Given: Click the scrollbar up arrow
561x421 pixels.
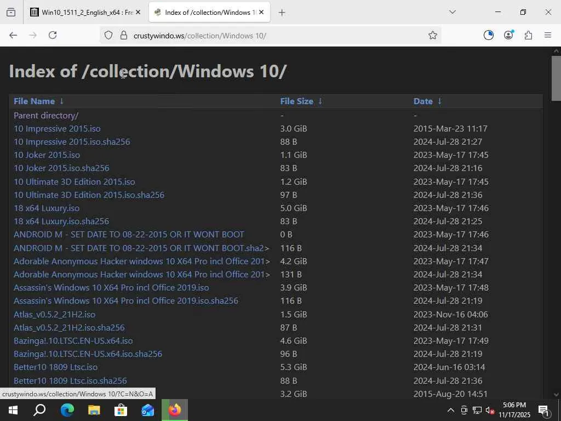Looking at the screenshot, I should pyautogui.click(x=556, y=51).
